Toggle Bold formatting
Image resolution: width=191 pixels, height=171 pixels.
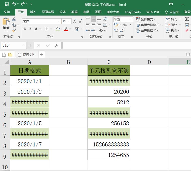(25, 29)
